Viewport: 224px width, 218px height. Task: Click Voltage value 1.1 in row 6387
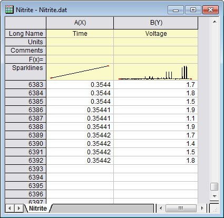pyautogui.click(x=156, y=118)
